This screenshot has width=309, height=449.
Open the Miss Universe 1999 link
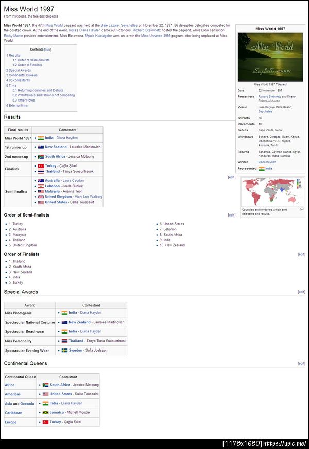156,36
